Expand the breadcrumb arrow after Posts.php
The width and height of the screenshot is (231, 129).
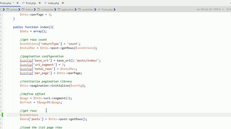pos(114,10)
